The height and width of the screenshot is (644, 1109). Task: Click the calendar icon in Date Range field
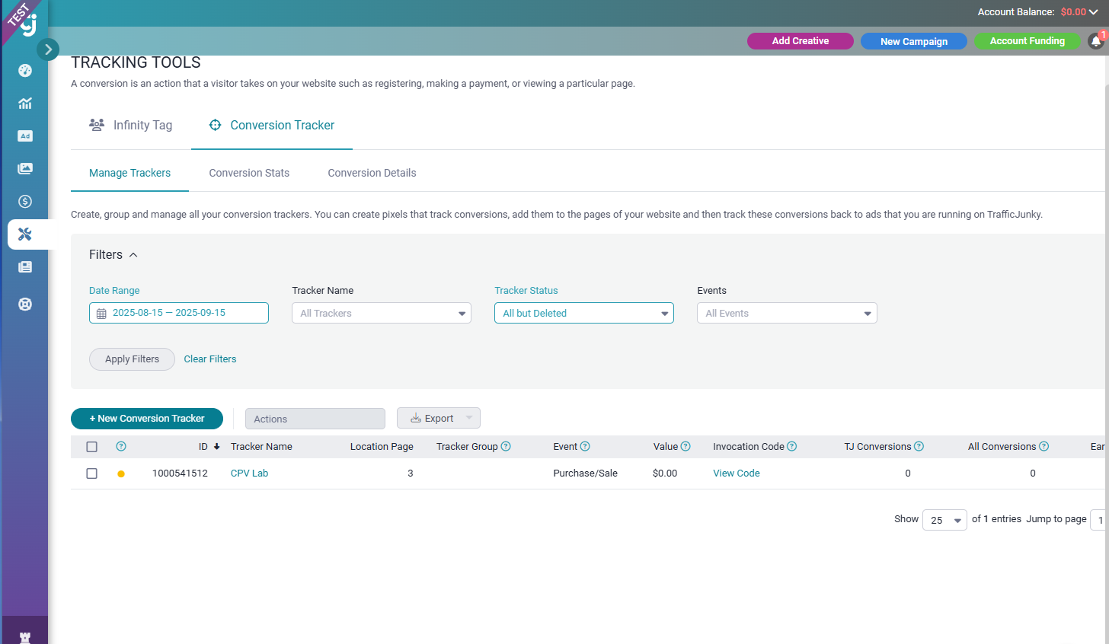click(103, 313)
